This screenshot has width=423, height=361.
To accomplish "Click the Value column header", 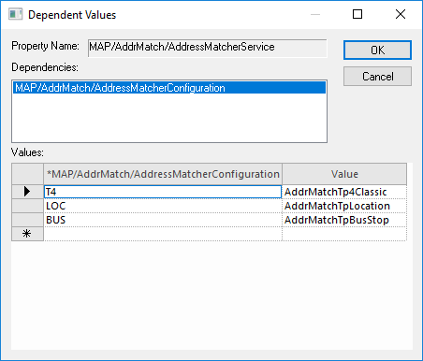I will click(x=344, y=174).
